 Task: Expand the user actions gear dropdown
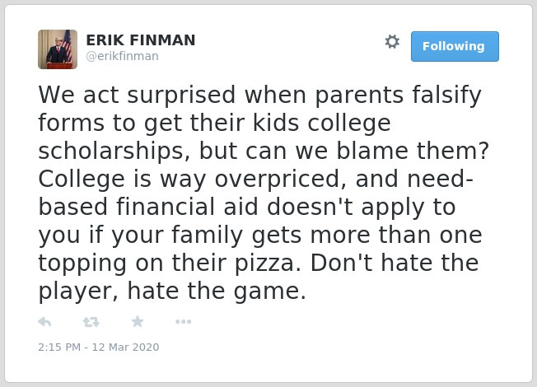(x=392, y=41)
